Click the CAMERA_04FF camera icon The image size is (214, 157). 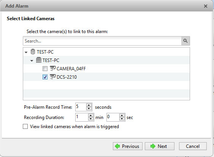click(53, 68)
